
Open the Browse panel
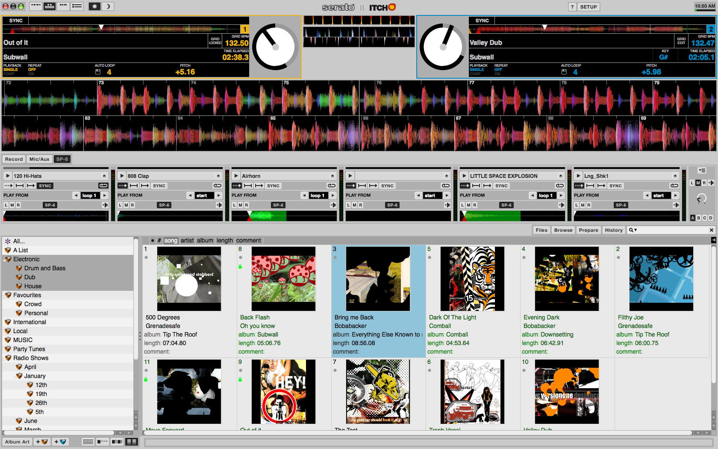[x=563, y=230]
